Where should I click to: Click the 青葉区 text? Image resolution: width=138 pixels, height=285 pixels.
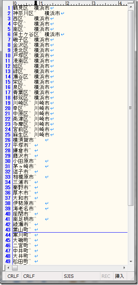coord(21,92)
